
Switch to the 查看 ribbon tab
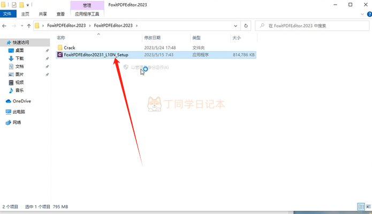pos(60,14)
